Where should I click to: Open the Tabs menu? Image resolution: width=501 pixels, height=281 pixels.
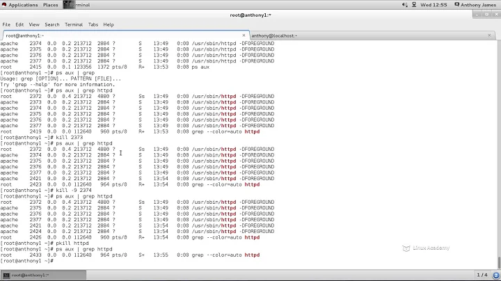(x=93, y=24)
